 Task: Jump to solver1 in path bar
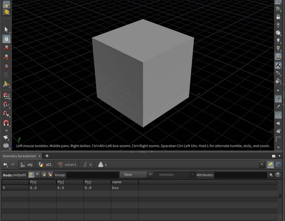(67, 165)
